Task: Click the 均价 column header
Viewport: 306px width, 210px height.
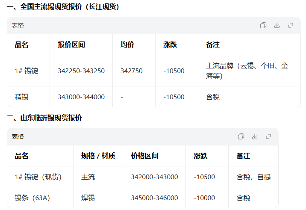Action: [x=127, y=44]
